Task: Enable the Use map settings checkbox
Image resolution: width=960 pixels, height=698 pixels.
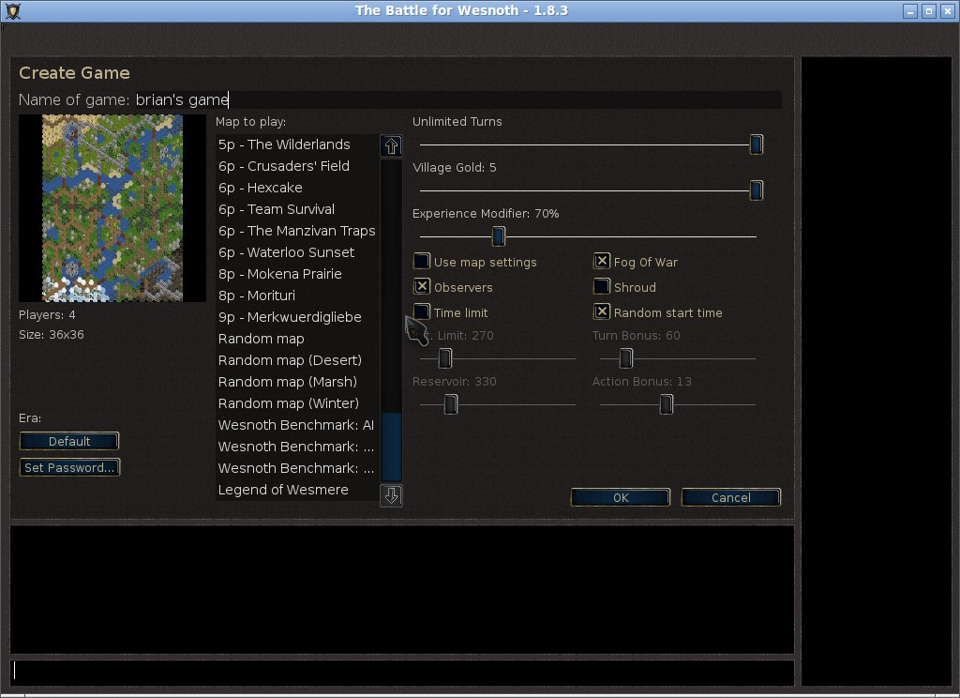Action: click(x=421, y=262)
